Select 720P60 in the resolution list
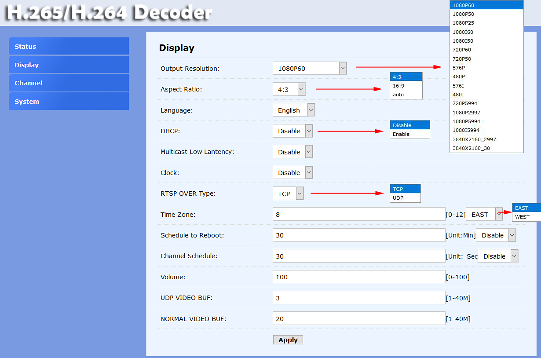 486,50
